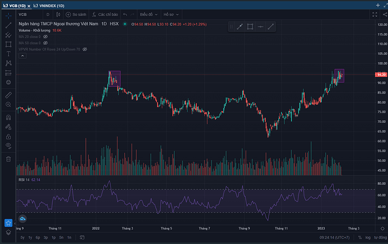This screenshot has height=244, width=388.
Task: Select the trend line drawing tool
Action: 8,25
